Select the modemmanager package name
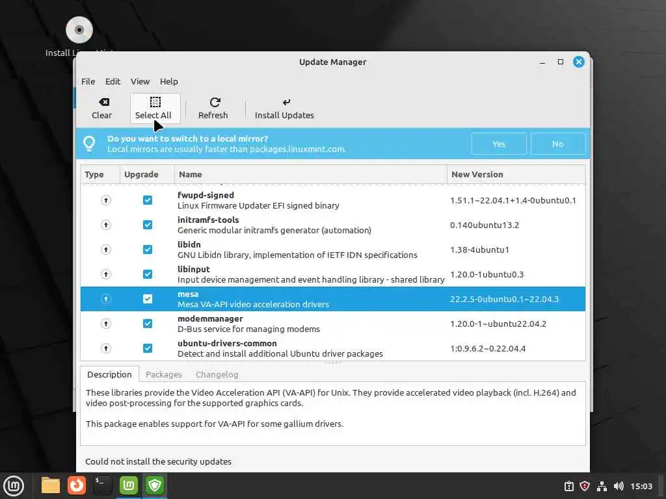 (210, 318)
